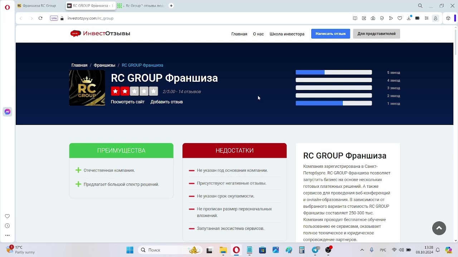This screenshot has width=458, height=257.
Task: Open 'Школа инвестора' nav menu item
Action: (x=287, y=34)
